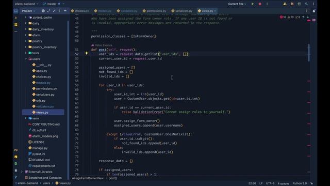Open README.md in the project tree
The width and height of the screenshot is (330, 186).
(39, 160)
